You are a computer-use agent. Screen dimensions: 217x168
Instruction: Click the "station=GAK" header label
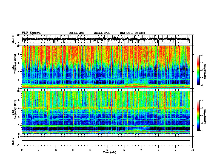[x=102, y=33]
